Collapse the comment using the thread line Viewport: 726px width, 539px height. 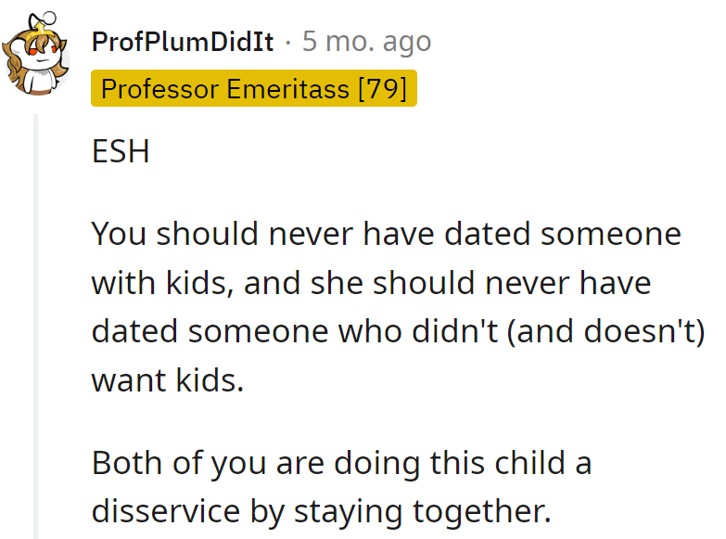pyautogui.click(x=37, y=325)
